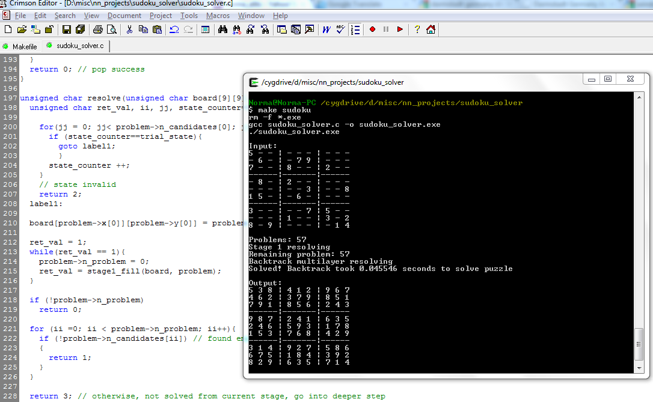Click 'ret_val = 1;' on line 212
Image resolution: width=653 pixels, height=402 pixels.
point(58,242)
